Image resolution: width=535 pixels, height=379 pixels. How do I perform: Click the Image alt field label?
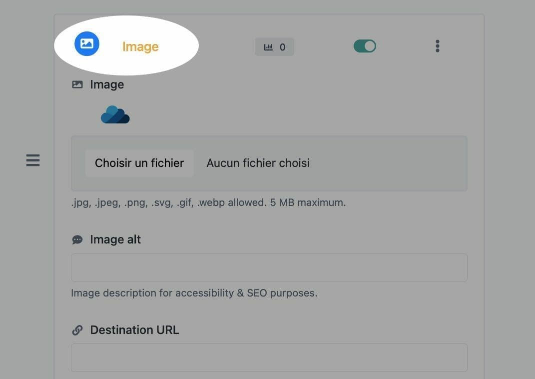coord(115,239)
